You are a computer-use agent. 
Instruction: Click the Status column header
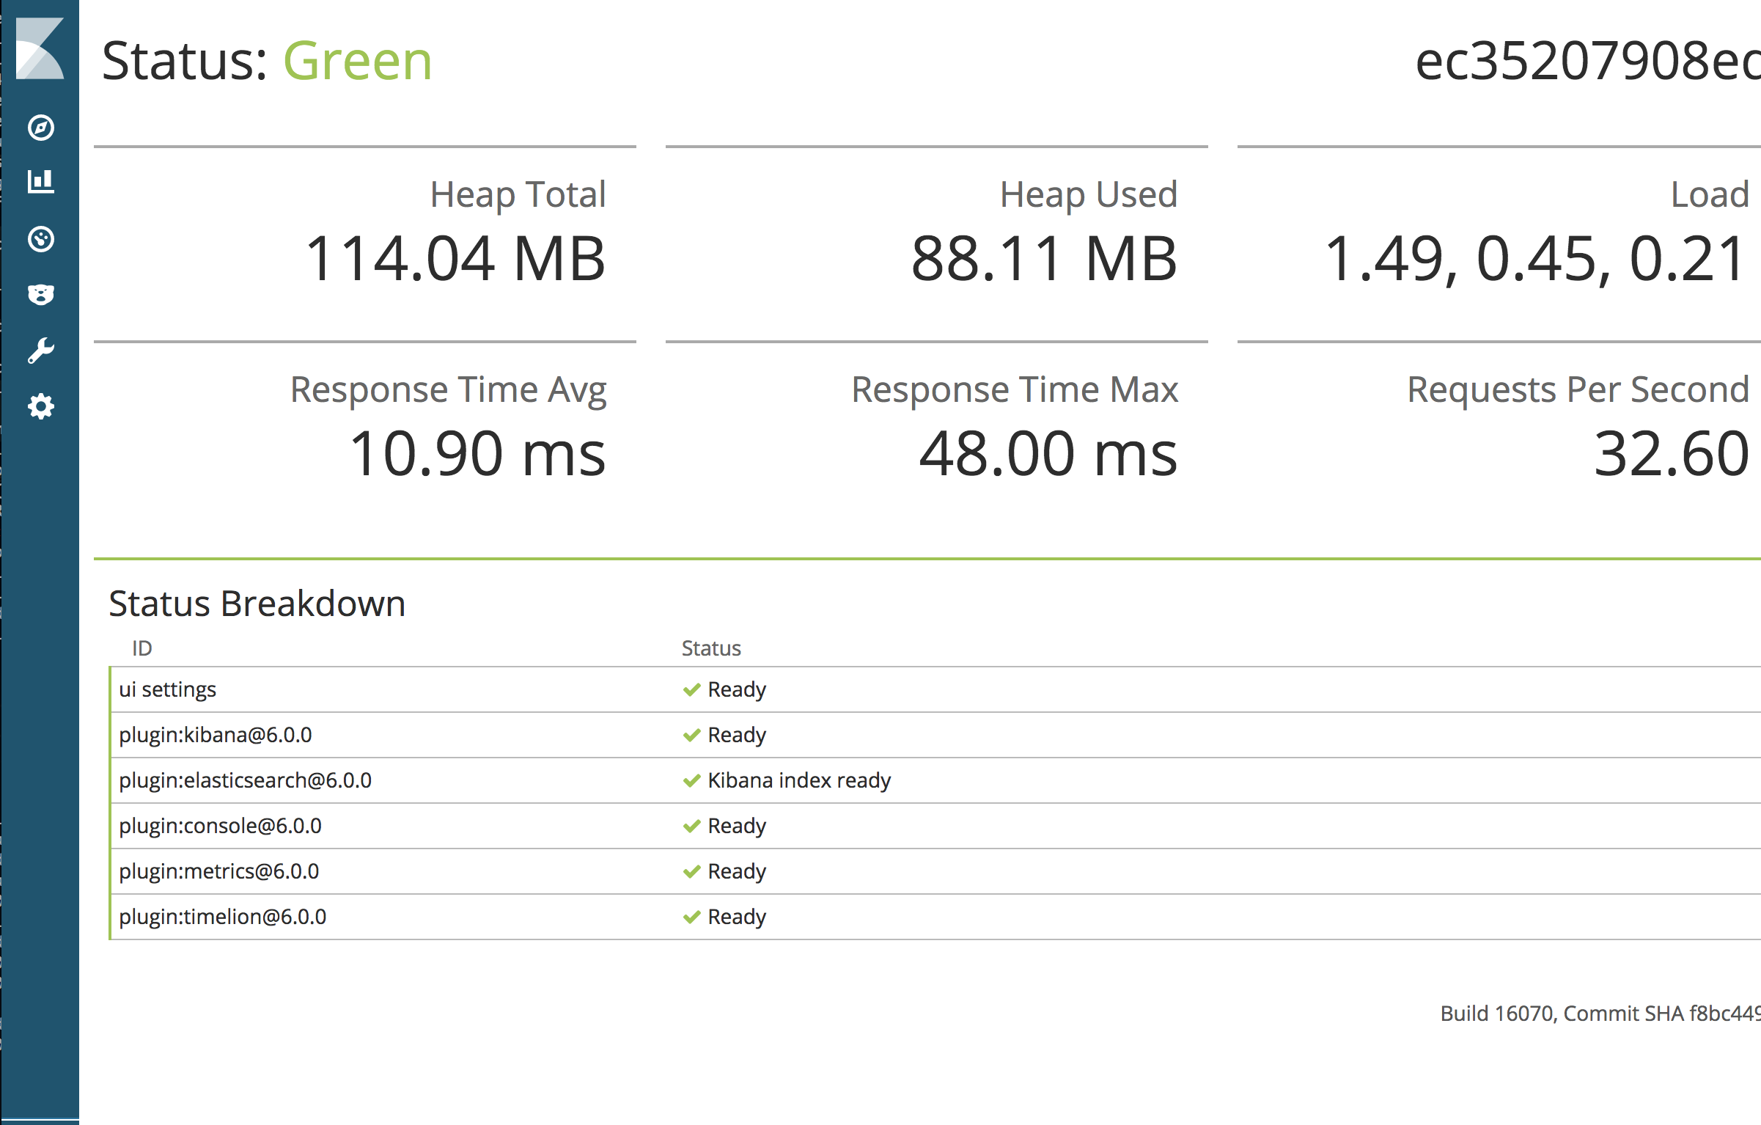tap(710, 648)
